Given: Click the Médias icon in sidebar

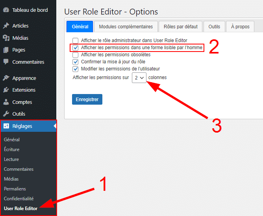Looking at the screenshot, I should point(6,38).
